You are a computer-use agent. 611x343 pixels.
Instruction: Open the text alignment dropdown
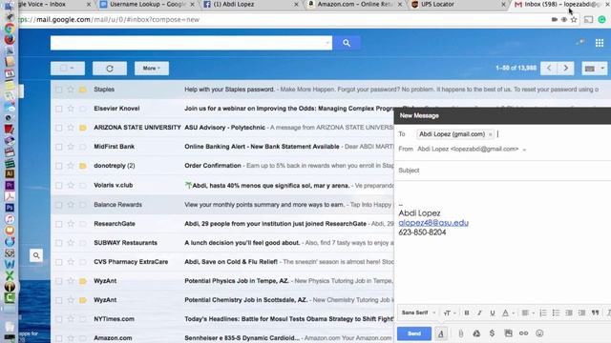pos(528,313)
